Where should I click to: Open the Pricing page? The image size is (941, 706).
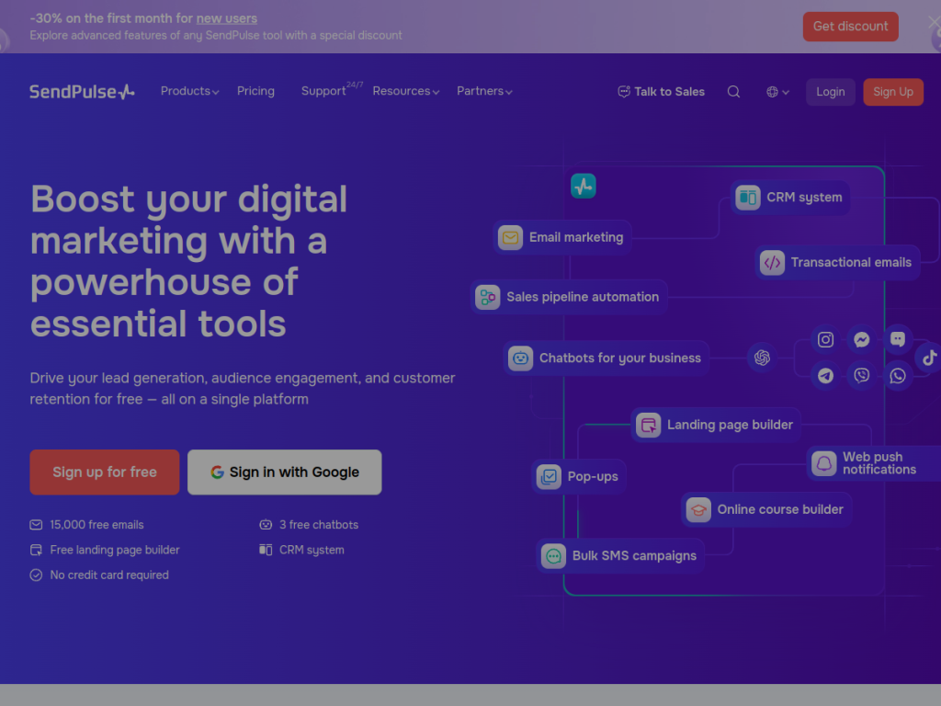click(x=255, y=91)
